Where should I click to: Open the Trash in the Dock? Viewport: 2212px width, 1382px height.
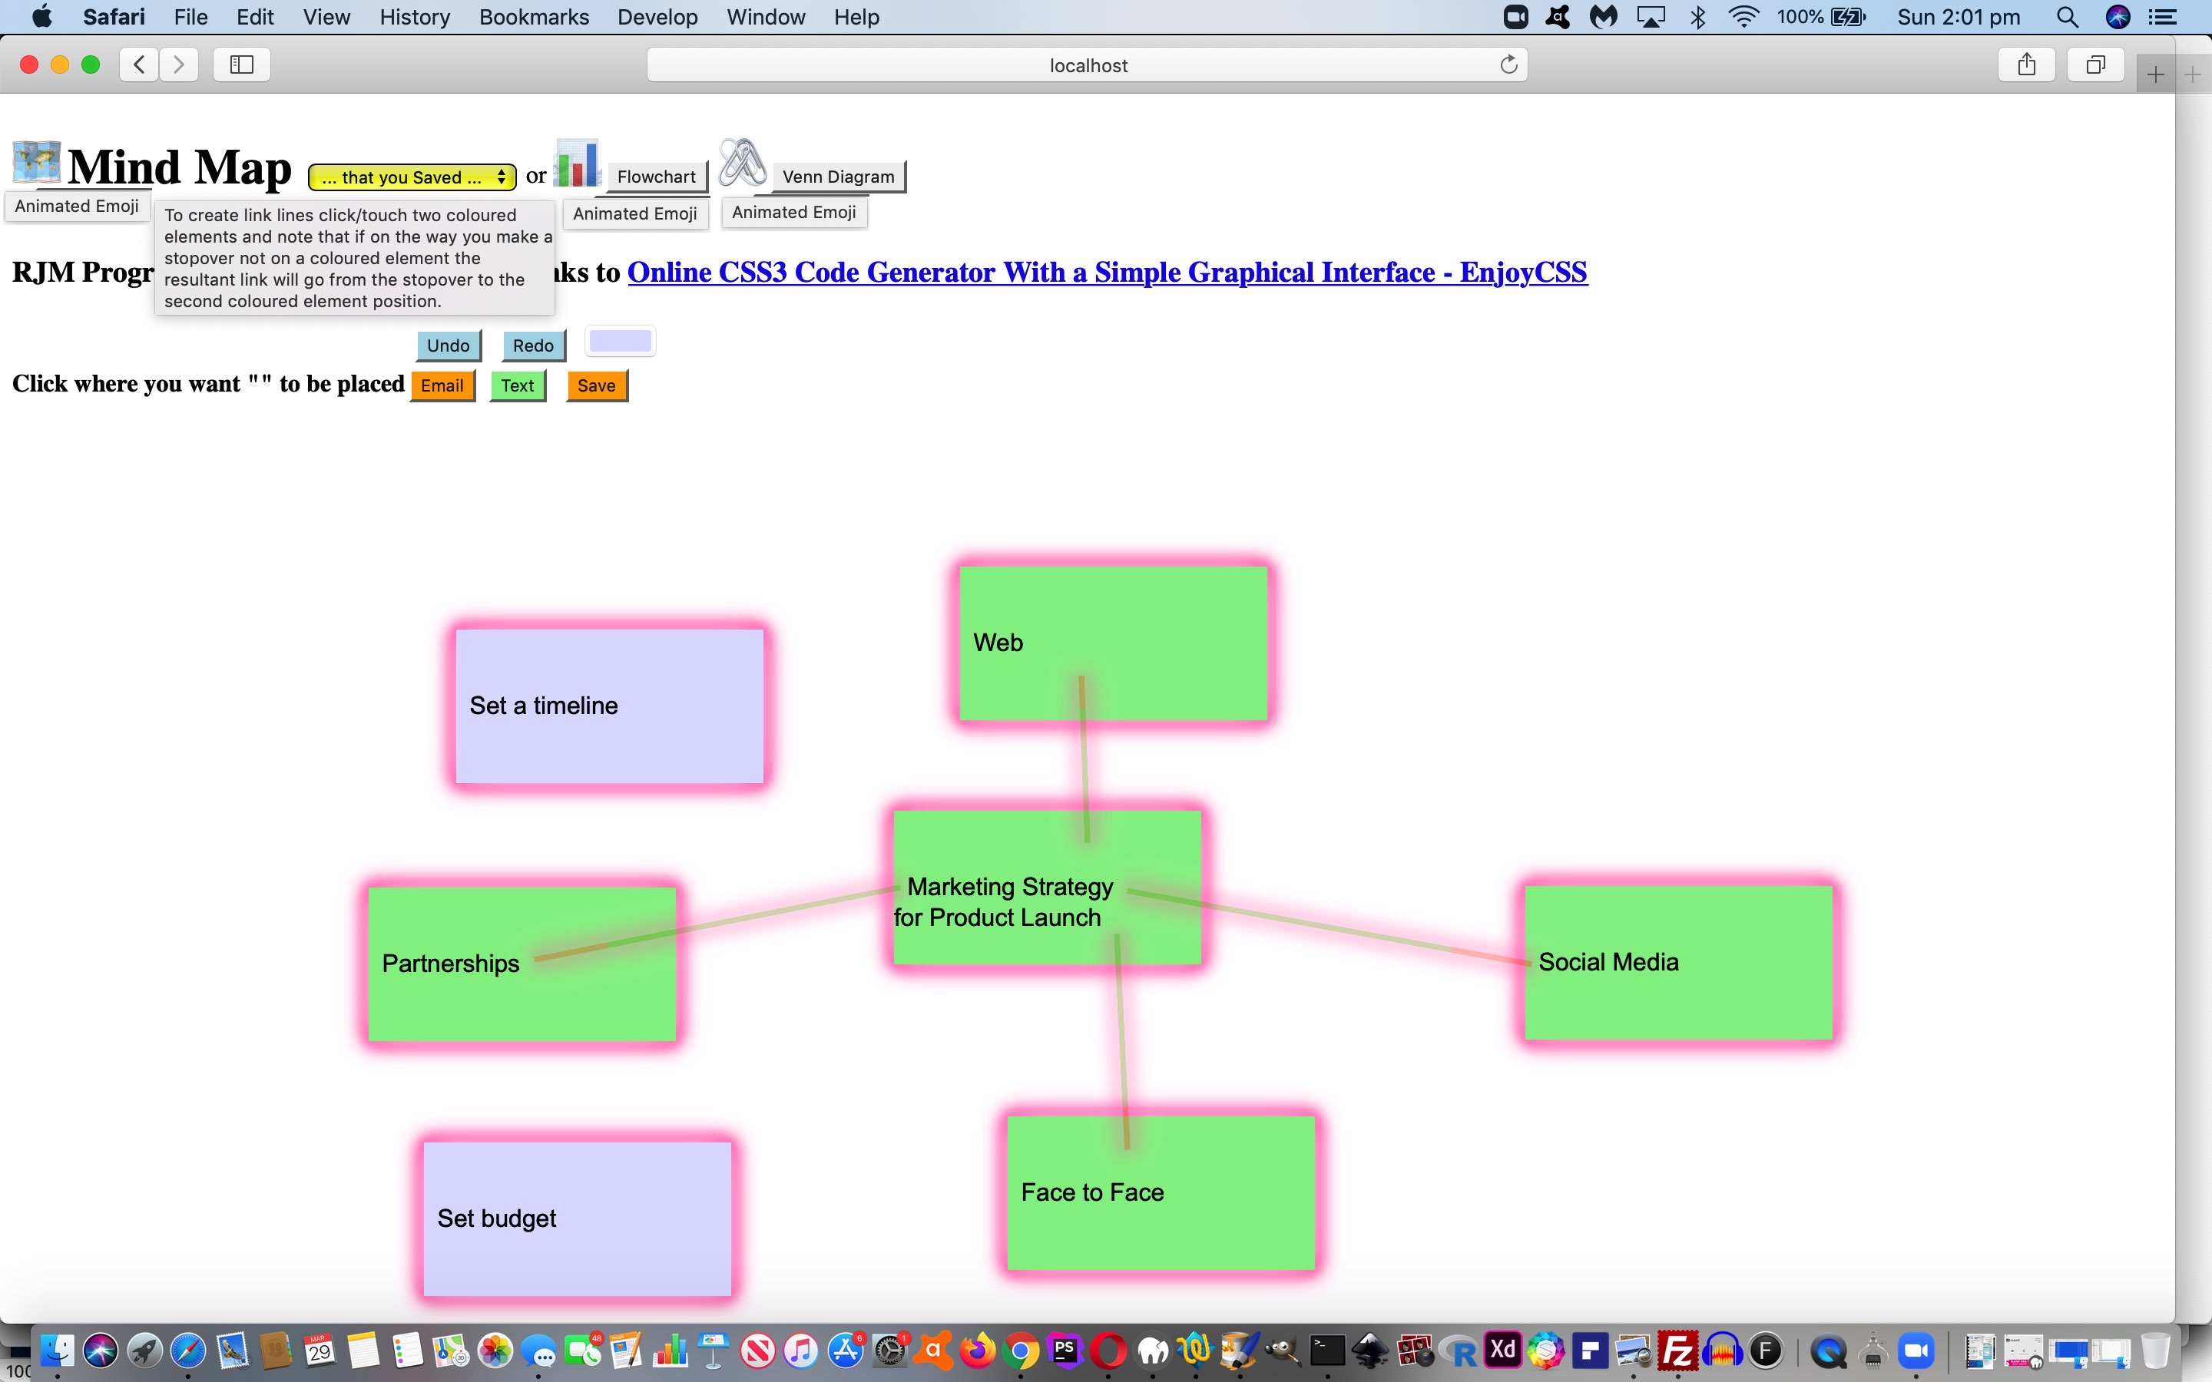click(x=2154, y=1350)
